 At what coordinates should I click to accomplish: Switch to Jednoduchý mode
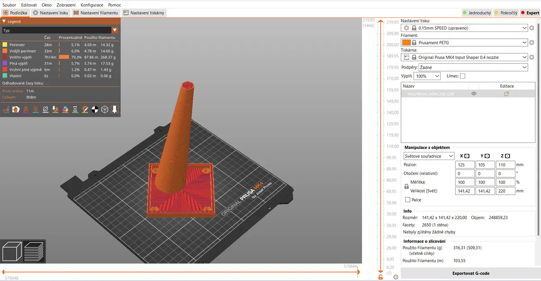pyautogui.click(x=477, y=13)
